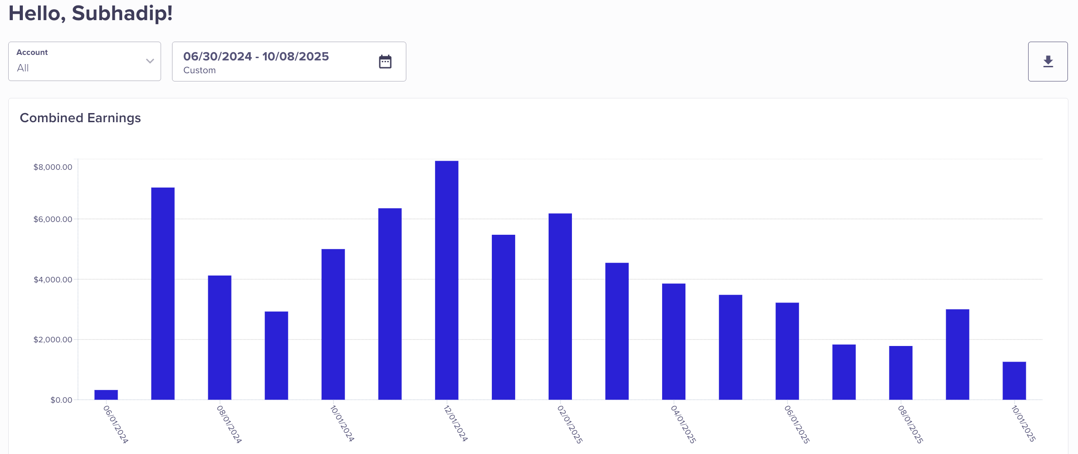Click the bar between 12/01/2024 and 02/01/2025
This screenshot has width=1078, height=454.
tap(503, 317)
